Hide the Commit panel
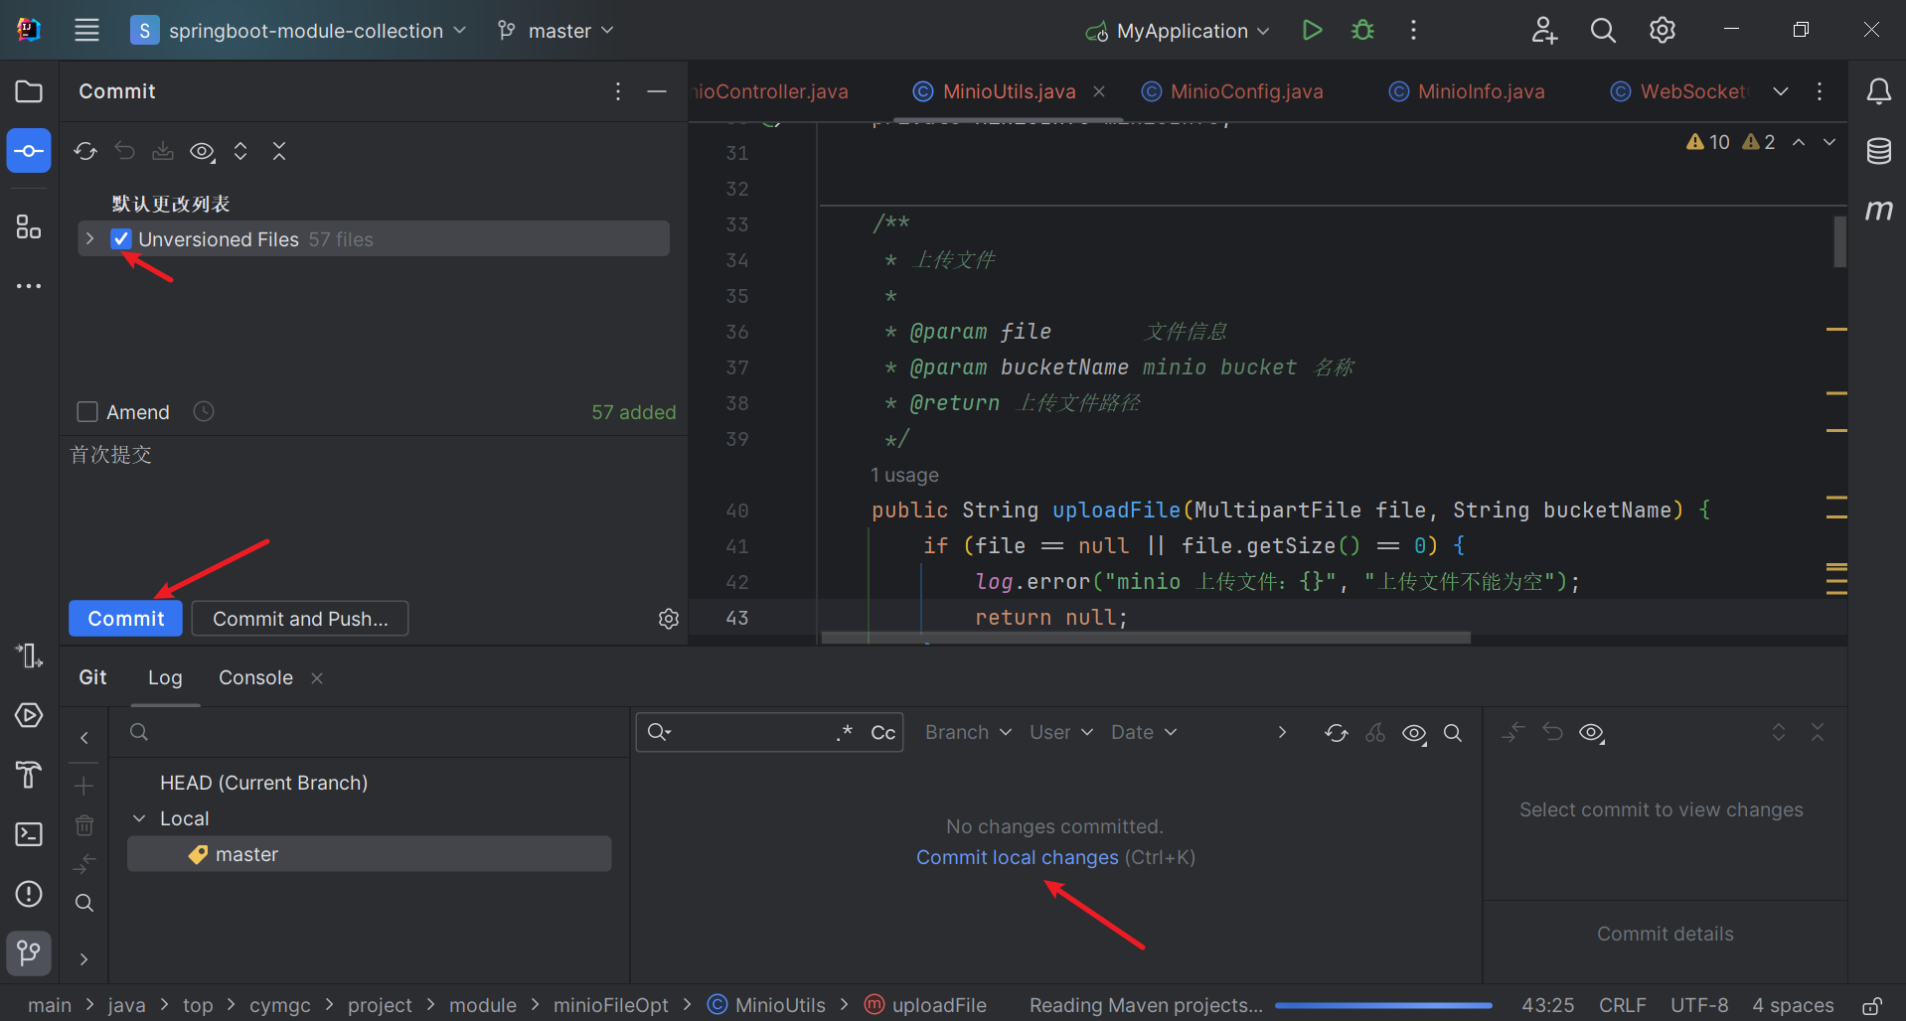 657,91
